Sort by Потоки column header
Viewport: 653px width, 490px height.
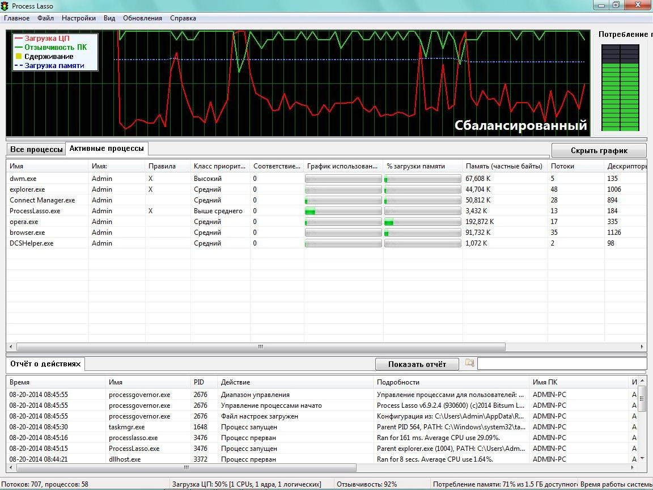[x=575, y=166]
